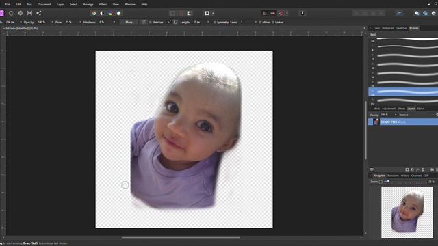Open the Filters menu
The height and width of the screenshot is (246, 438).
[x=103, y=5]
